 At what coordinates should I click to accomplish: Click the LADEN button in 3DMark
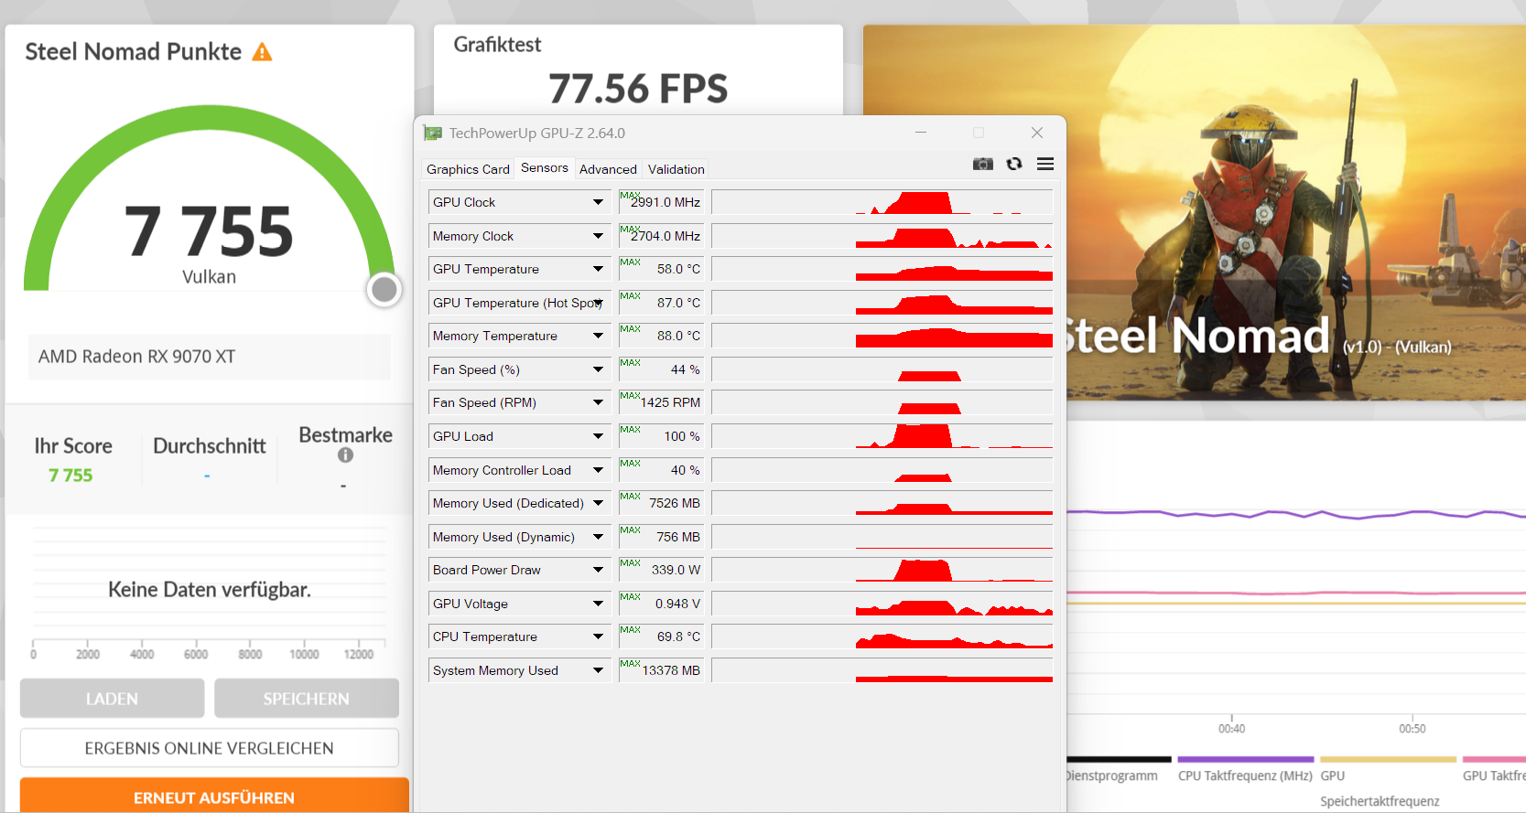point(112,699)
